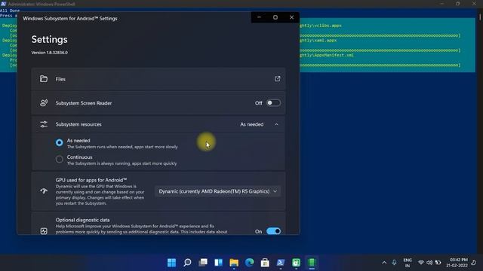Open the Files folder icon

click(44, 79)
